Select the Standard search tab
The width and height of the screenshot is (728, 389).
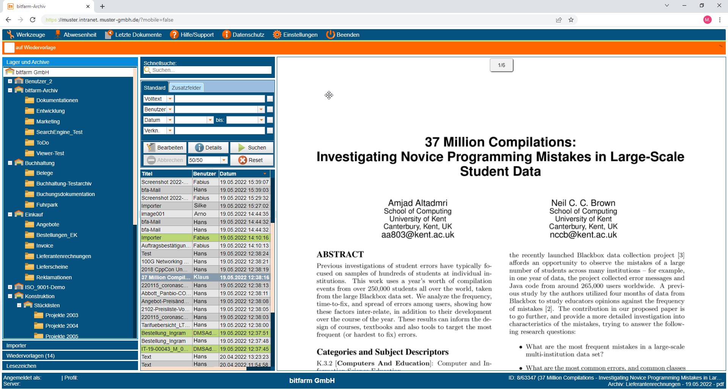(x=154, y=88)
